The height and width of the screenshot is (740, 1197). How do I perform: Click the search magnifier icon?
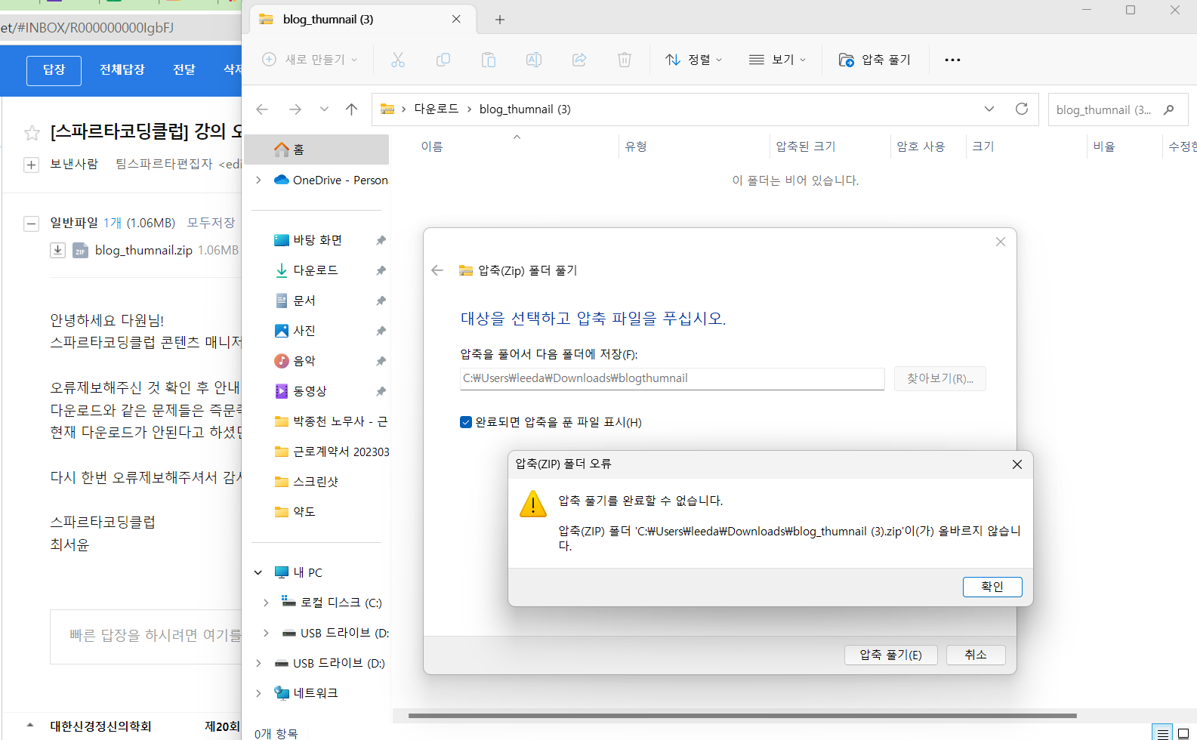tap(1169, 109)
